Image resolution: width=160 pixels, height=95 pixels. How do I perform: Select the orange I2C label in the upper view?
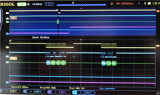pyautogui.click(x=13, y=18)
